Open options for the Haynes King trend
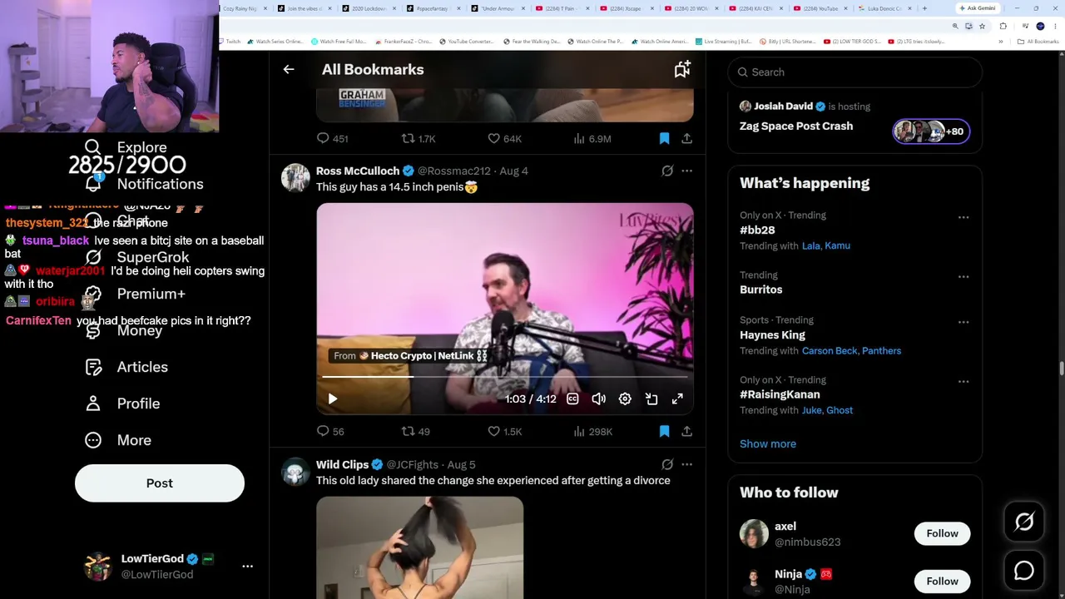Screen dimensions: 1065x599 pos(963,322)
